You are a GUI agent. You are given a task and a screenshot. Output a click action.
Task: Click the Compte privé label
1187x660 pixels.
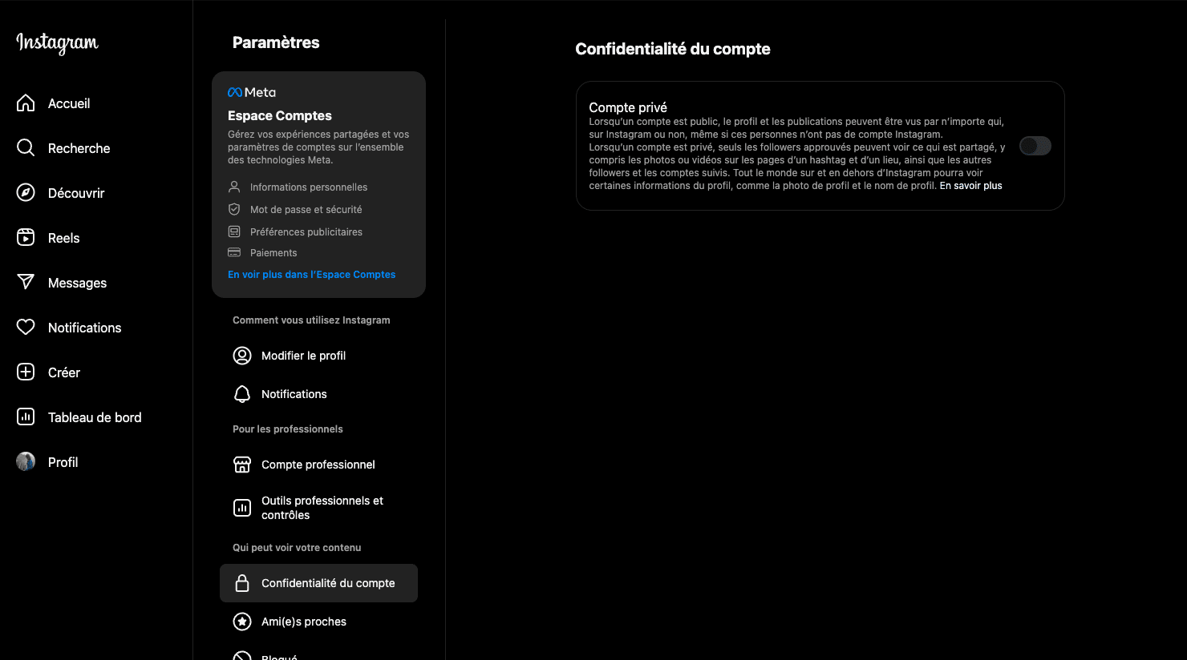point(628,107)
